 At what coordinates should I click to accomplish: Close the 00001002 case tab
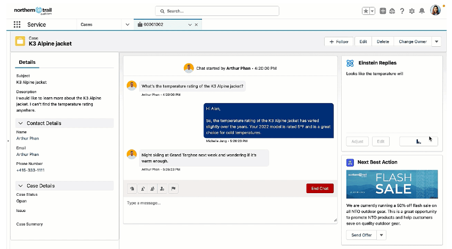click(196, 25)
